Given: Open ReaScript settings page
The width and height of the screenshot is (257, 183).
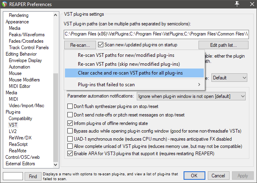Looking at the screenshot, I should [18, 144].
